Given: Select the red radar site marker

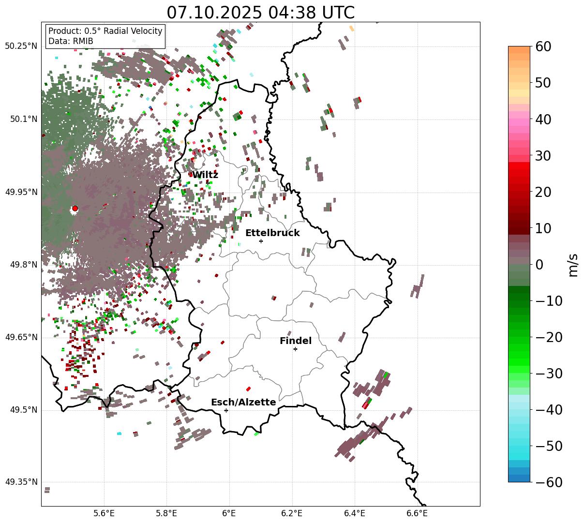Looking at the screenshot, I should [x=75, y=209].
